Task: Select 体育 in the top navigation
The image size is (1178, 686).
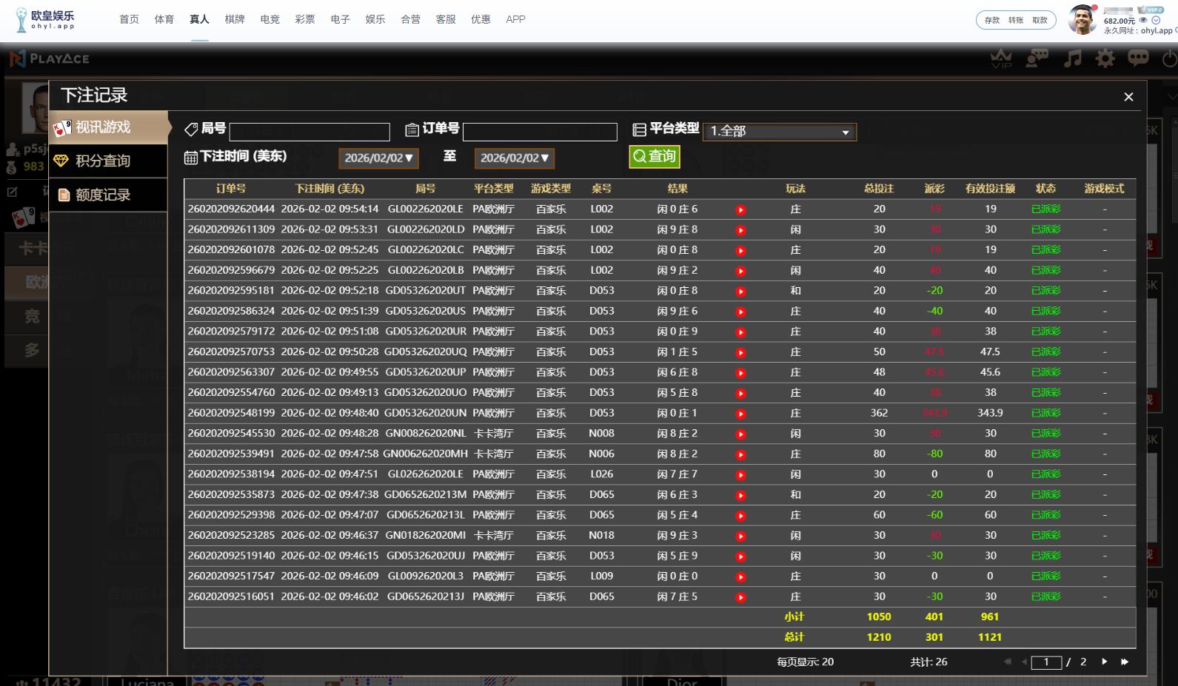Action: pos(164,19)
